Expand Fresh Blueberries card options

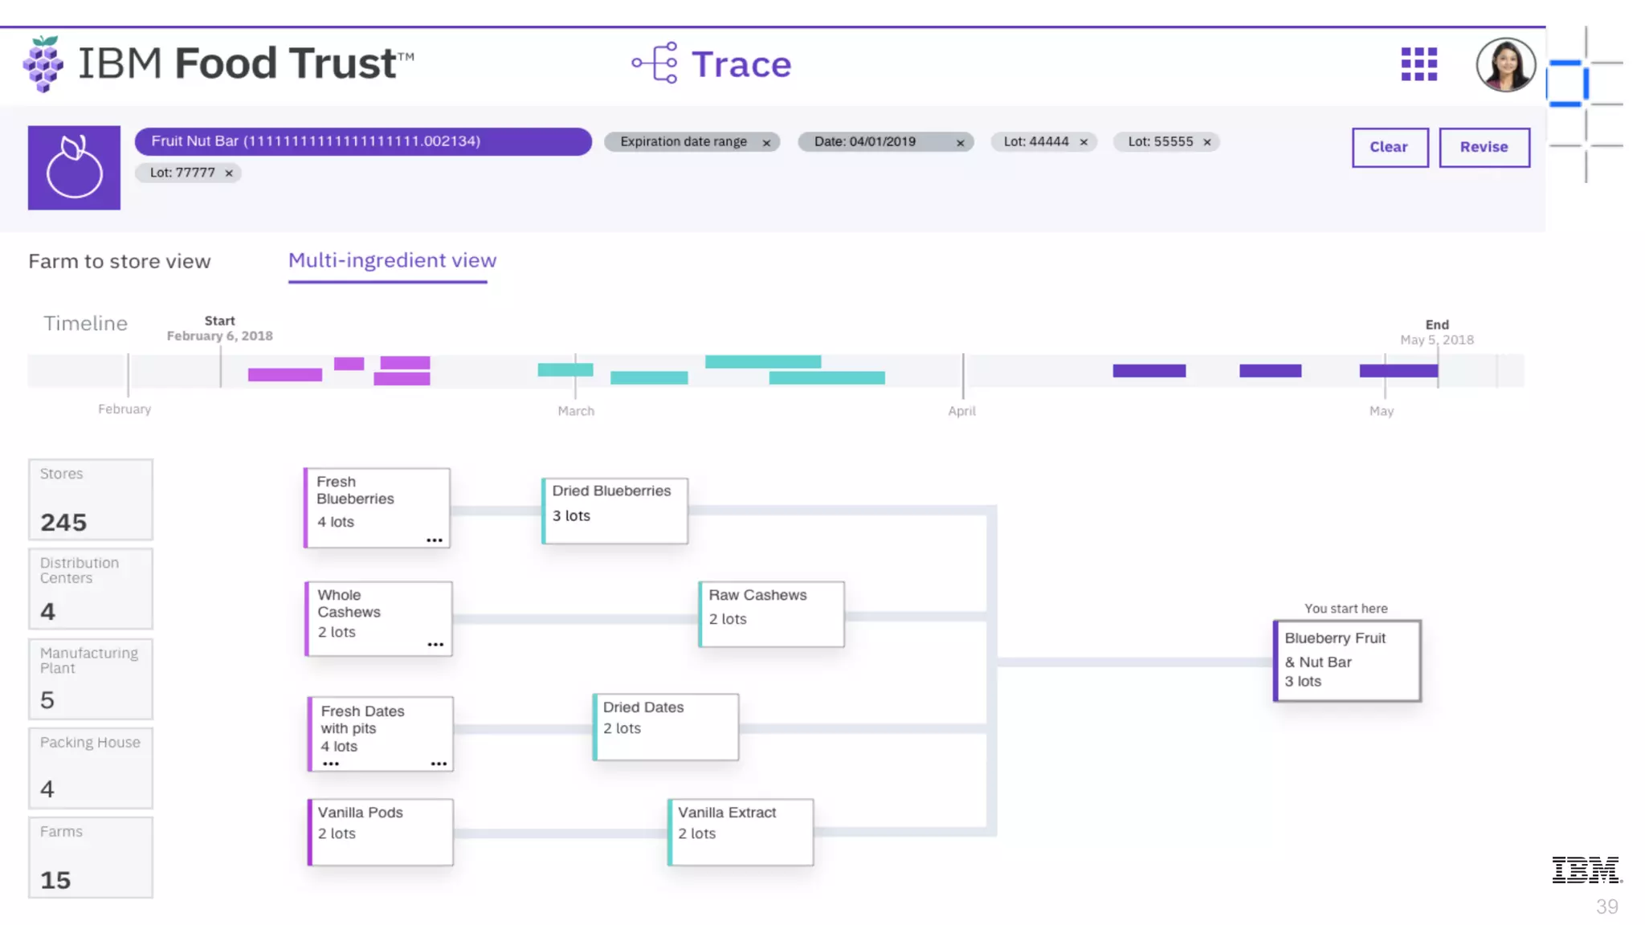pyautogui.click(x=435, y=540)
